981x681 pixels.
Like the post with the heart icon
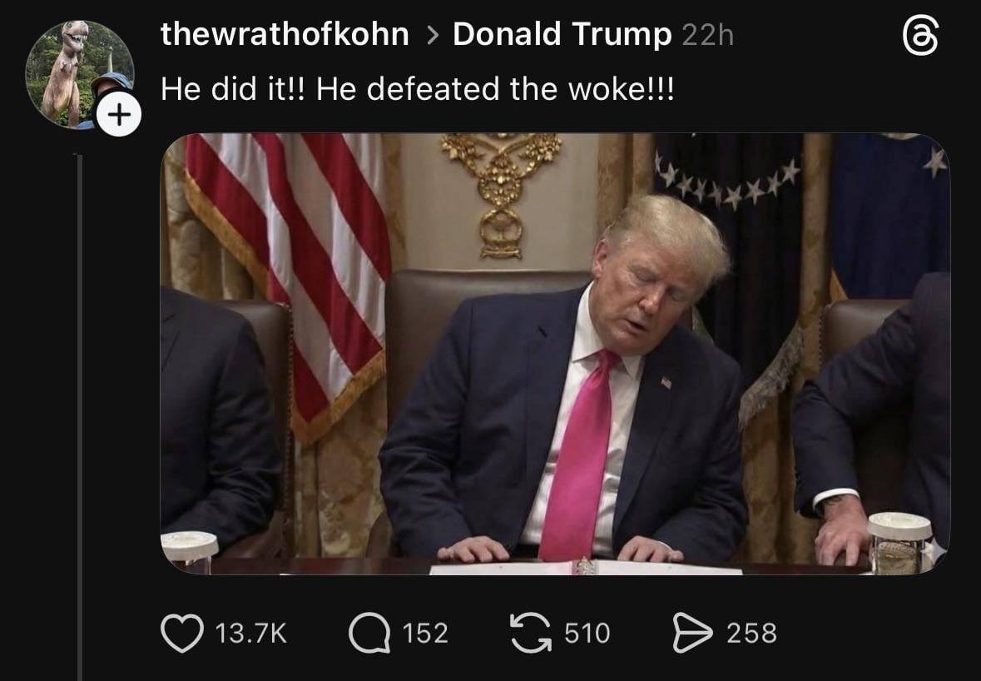(182, 633)
